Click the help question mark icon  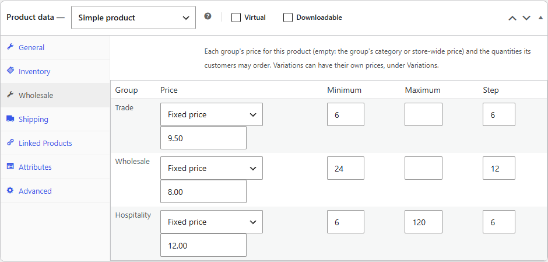point(208,16)
